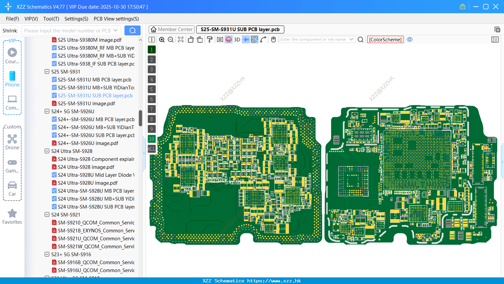Click the mouse settings icon
Viewport: 504px width, 284px height.
click(273, 39)
